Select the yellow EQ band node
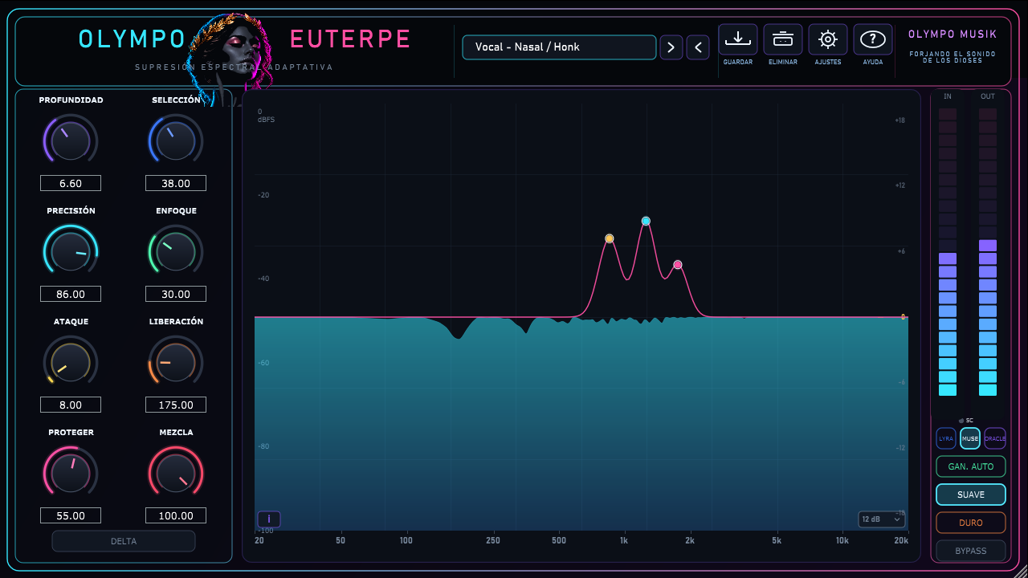The image size is (1028, 578). click(x=610, y=238)
